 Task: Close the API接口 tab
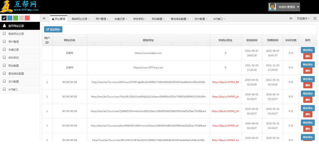click(x=225, y=19)
